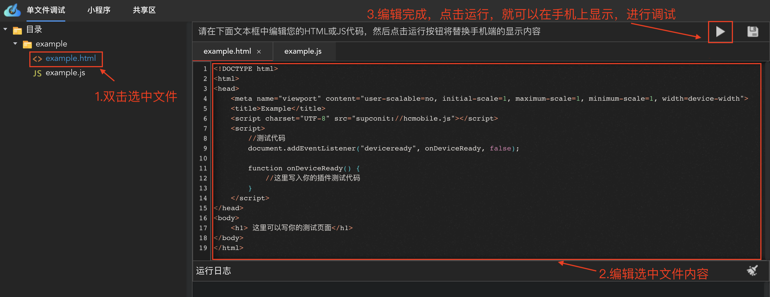The height and width of the screenshot is (297, 770).
Task: Collapse the 目录 root tree node
Action: click(x=5, y=29)
